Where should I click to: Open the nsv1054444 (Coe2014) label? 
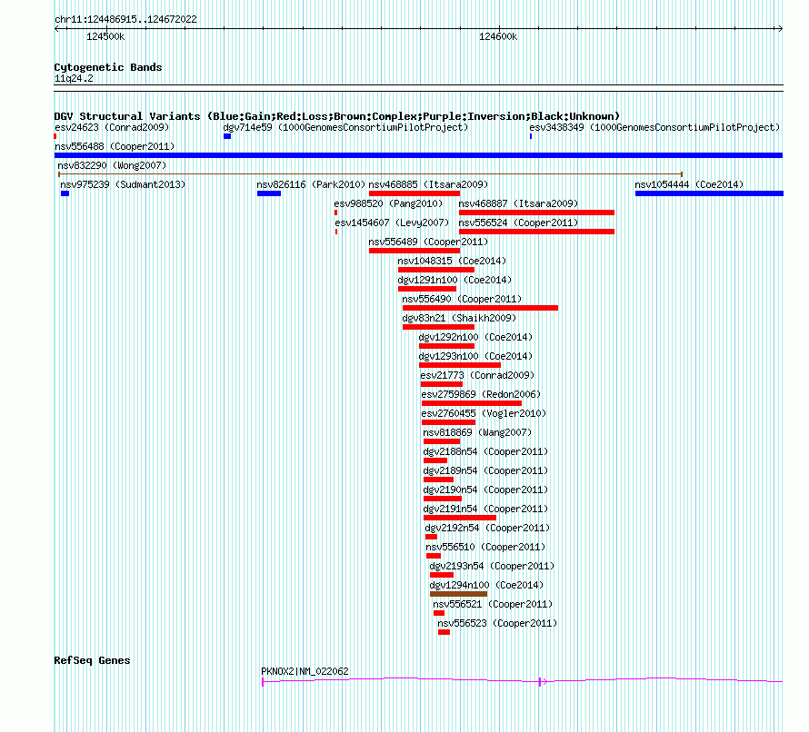689,184
